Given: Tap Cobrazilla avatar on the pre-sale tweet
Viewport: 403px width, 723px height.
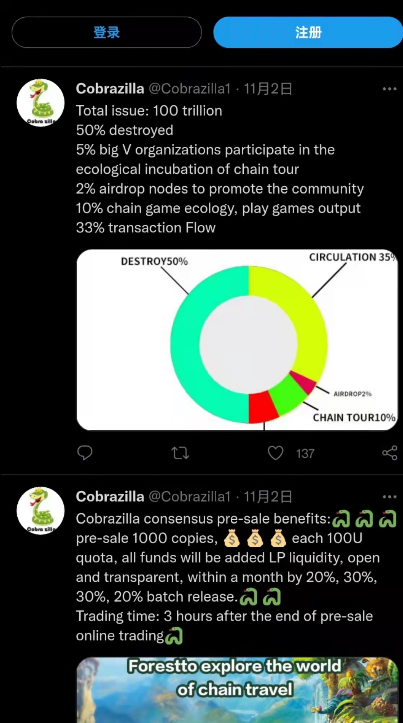Looking at the screenshot, I should coord(41,511).
